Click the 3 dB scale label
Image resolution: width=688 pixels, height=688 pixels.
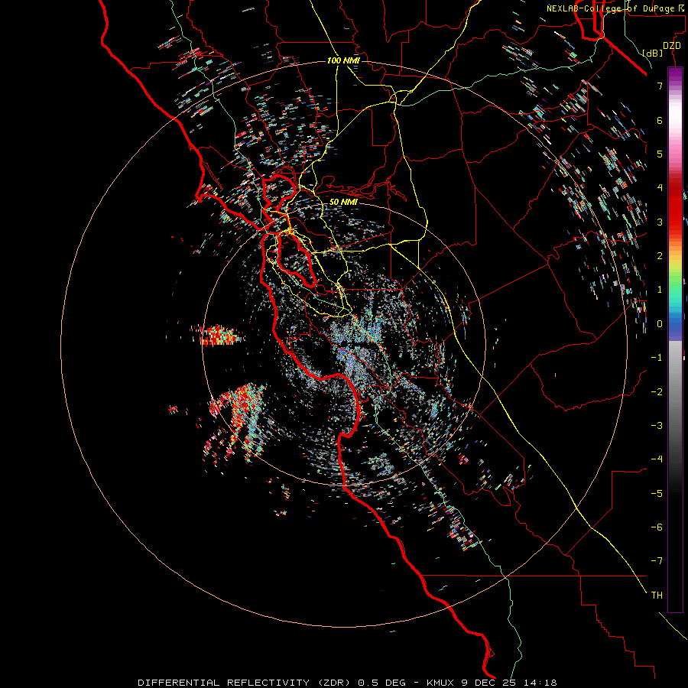coord(660,222)
